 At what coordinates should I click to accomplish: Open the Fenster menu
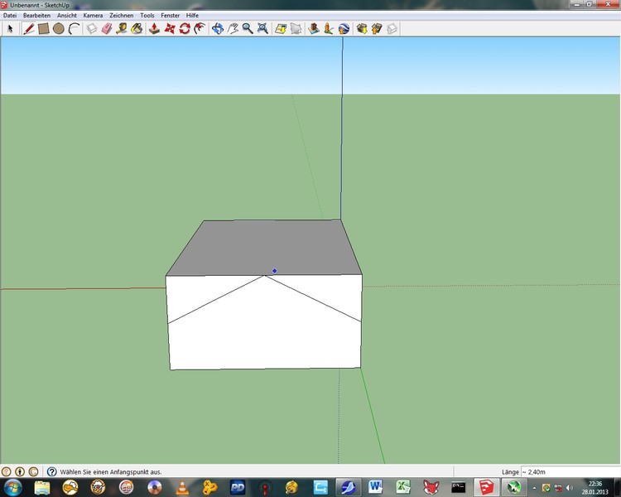coord(171,16)
